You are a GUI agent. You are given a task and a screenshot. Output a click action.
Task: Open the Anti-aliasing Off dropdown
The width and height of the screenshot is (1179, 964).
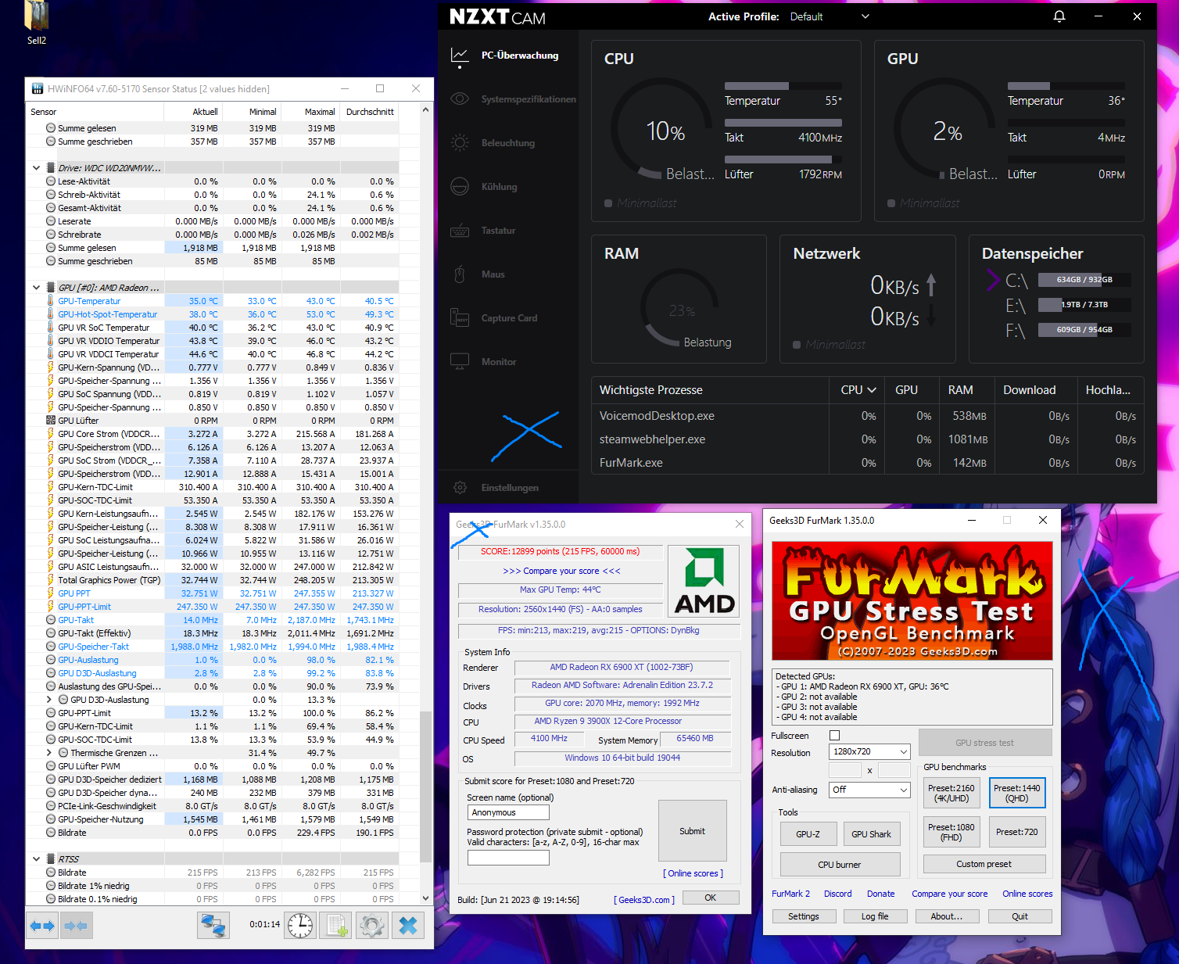869,790
